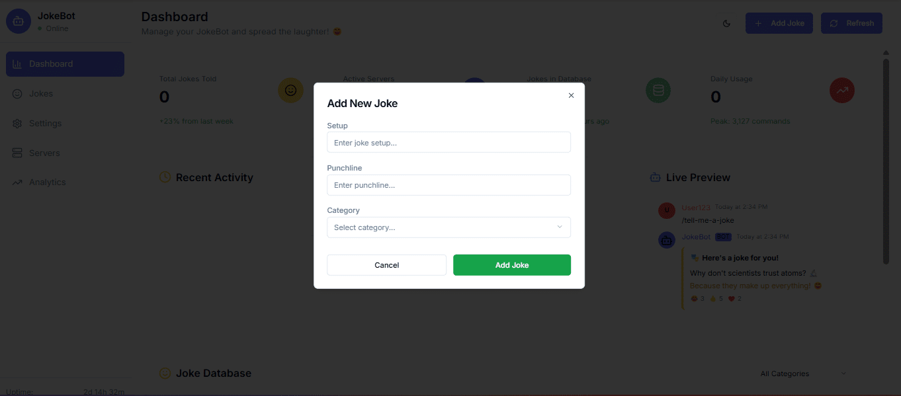Toggle dark mode moon icon
The height and width of the screenshot is (396, 901).
(726, 23)
